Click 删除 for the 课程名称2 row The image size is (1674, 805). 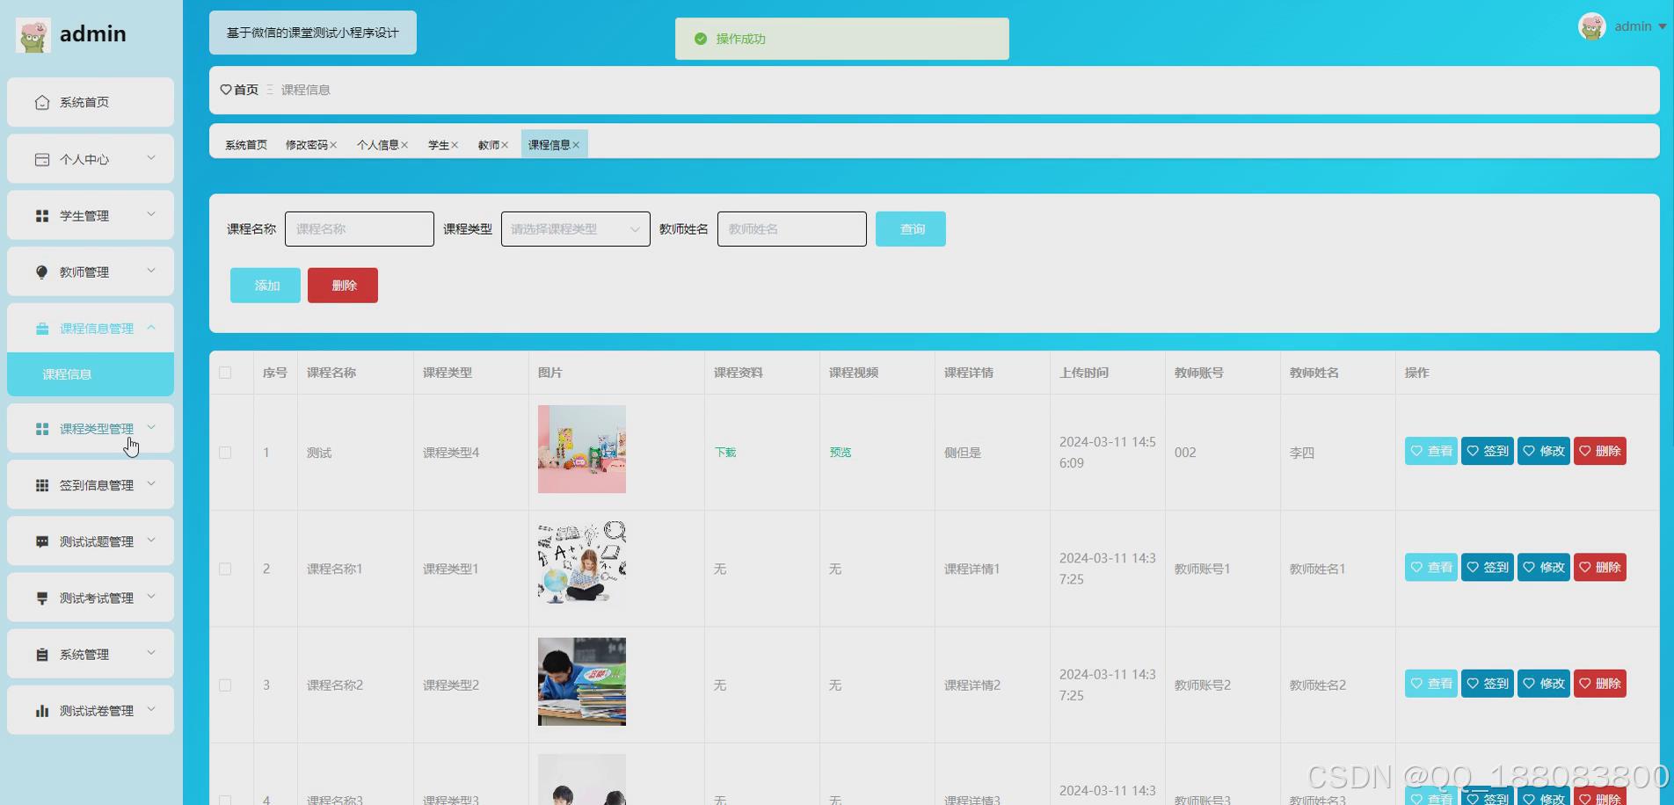tap(1600, 683)
